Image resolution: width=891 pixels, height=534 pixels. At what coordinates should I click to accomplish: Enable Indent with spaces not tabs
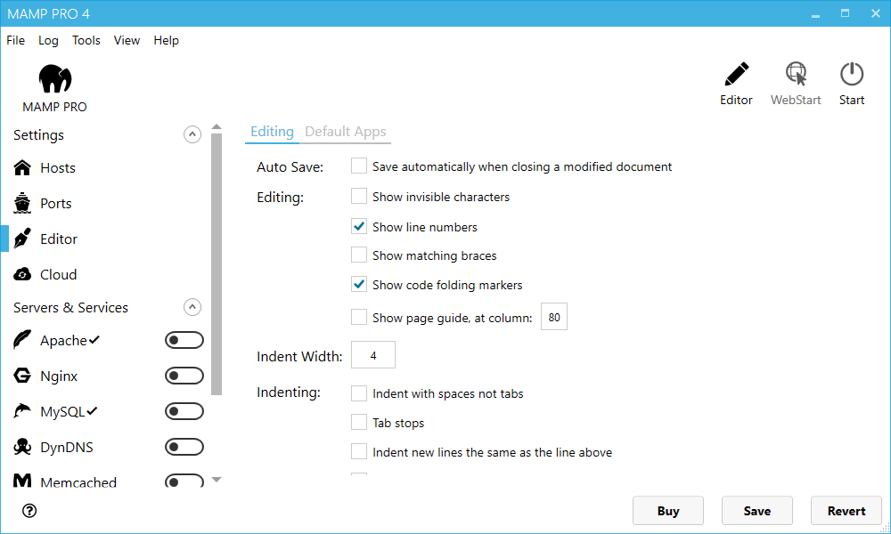click(x=359, y=393)
